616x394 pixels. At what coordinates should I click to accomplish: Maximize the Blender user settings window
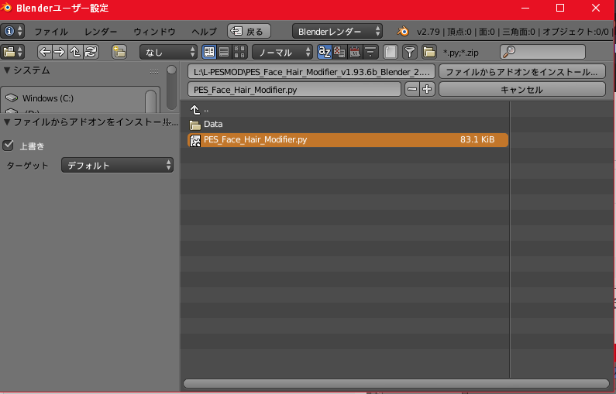[x=560, y=8]
